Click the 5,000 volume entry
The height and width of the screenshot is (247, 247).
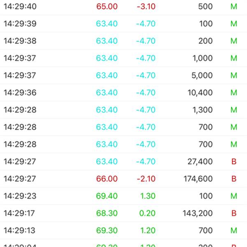click(202, 76)
